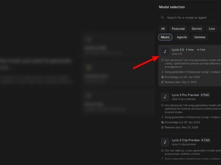221x165 pixels.
Task: Click the lyria-3.5 model ID text
Action: click(x=177, y=54)
